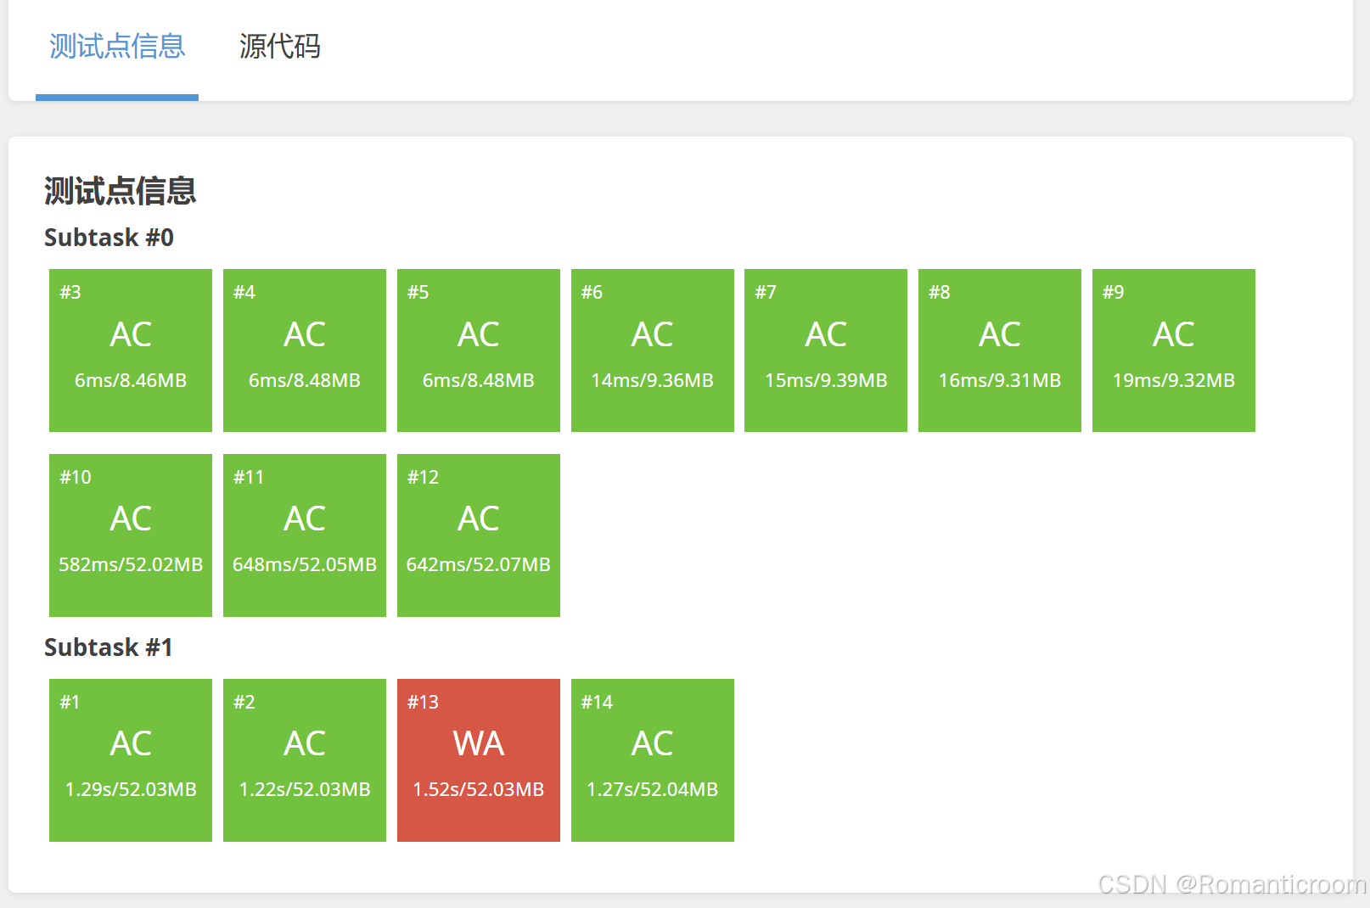Click test case #6 showing 14ms/9.36MB
Screen dimensions: 1370x908
pos(652,350)
